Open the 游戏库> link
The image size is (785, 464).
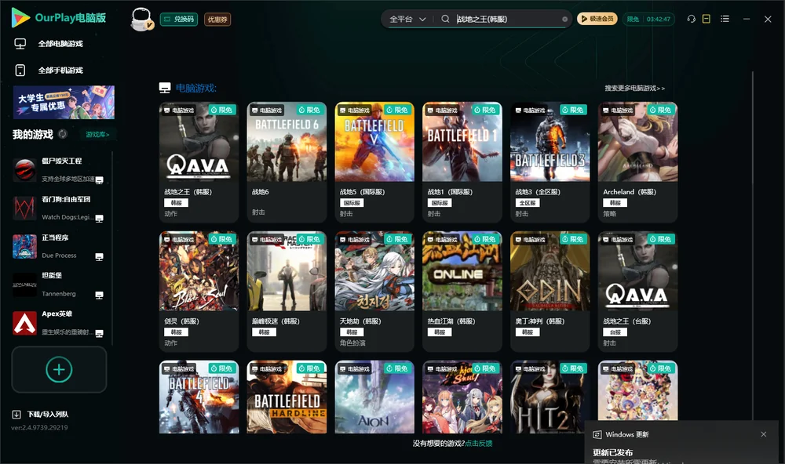(x=97, y=135)
